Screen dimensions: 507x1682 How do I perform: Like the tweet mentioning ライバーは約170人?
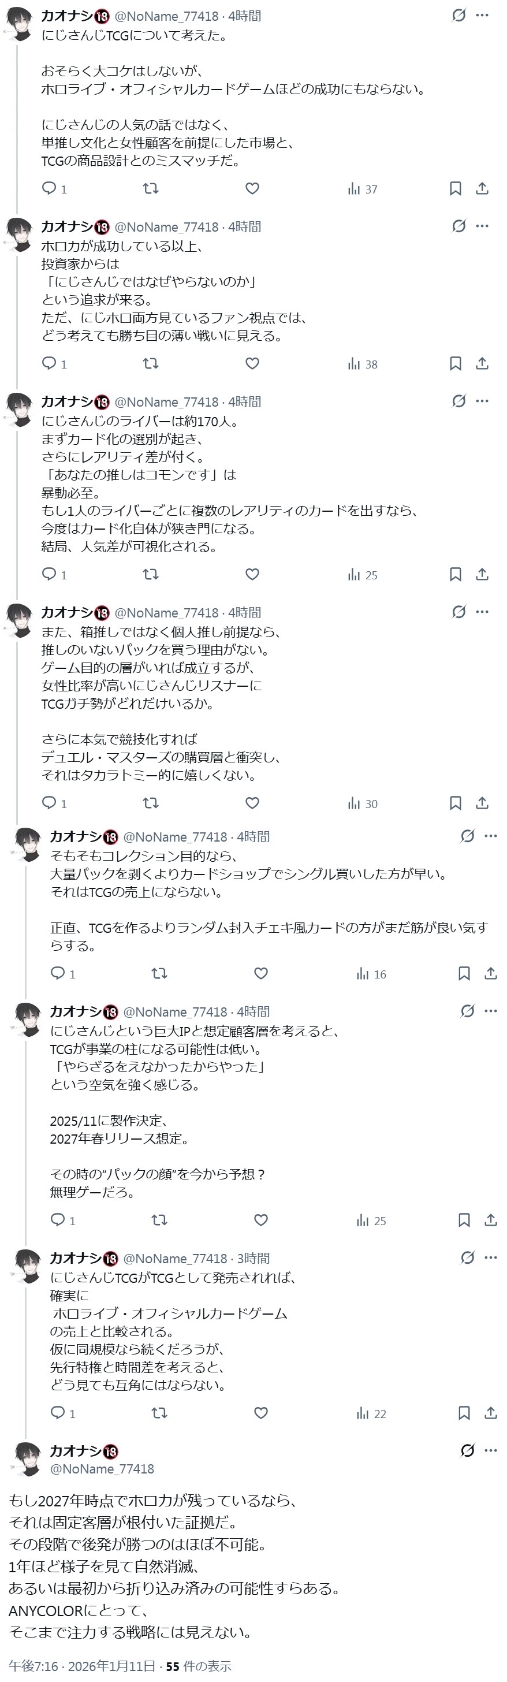pos(252,575)
